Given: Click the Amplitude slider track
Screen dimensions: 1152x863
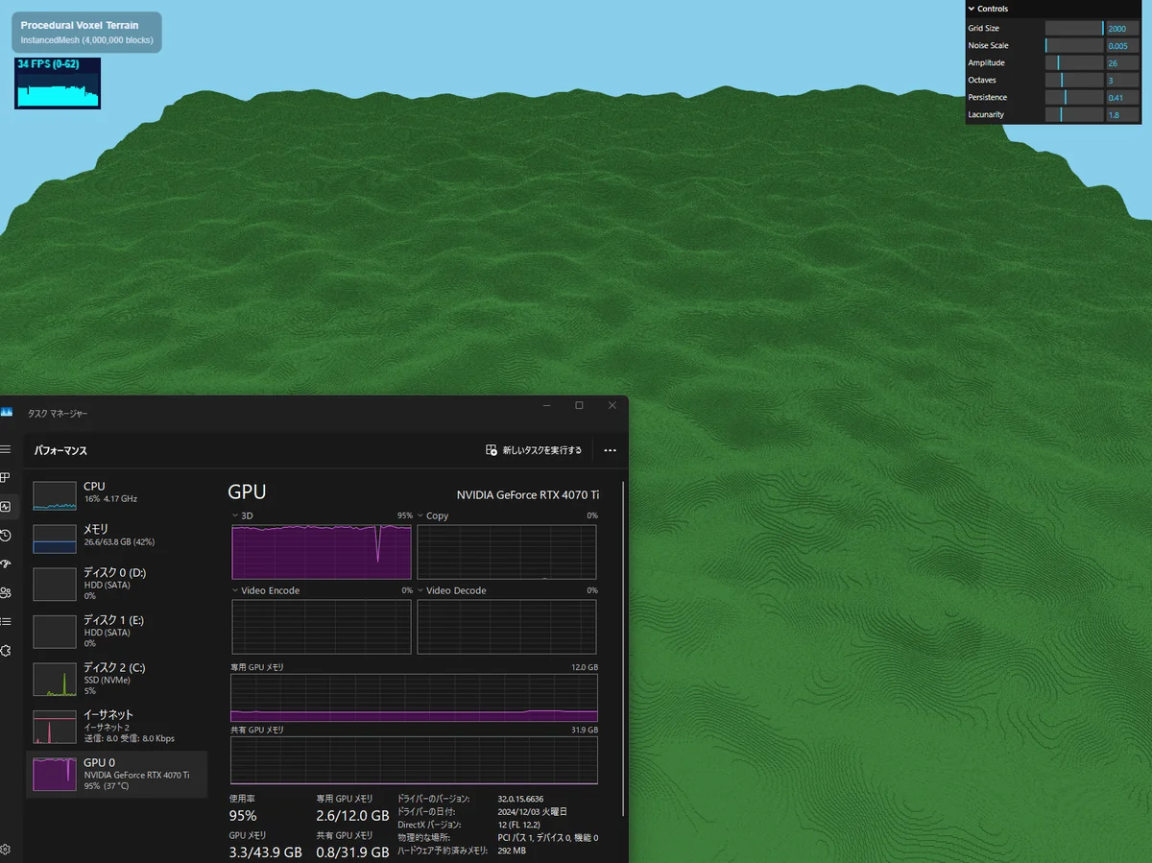Looking at the screenshot, I should (x=1074, y=63).
